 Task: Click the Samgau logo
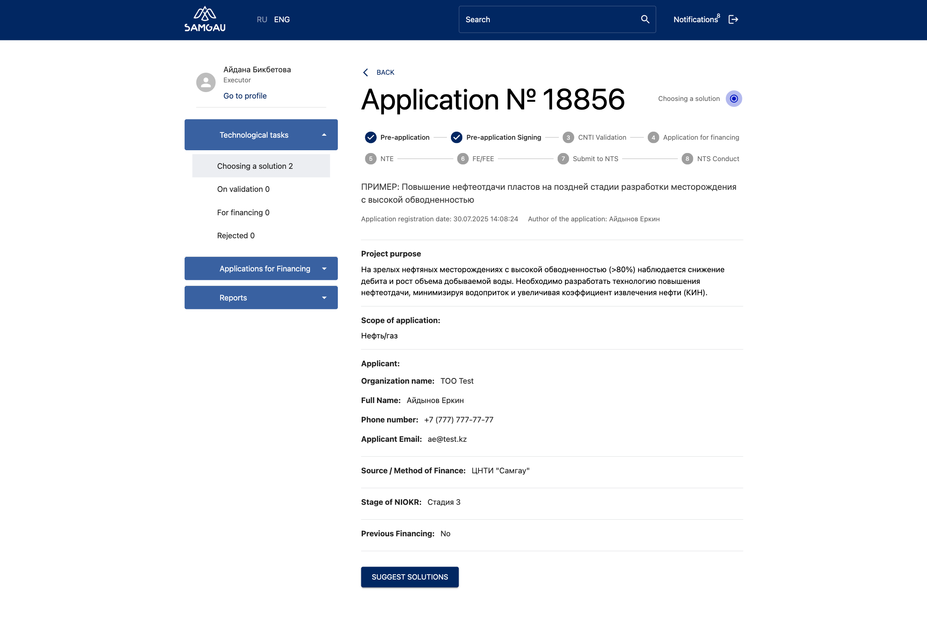(x=205, y=19)
